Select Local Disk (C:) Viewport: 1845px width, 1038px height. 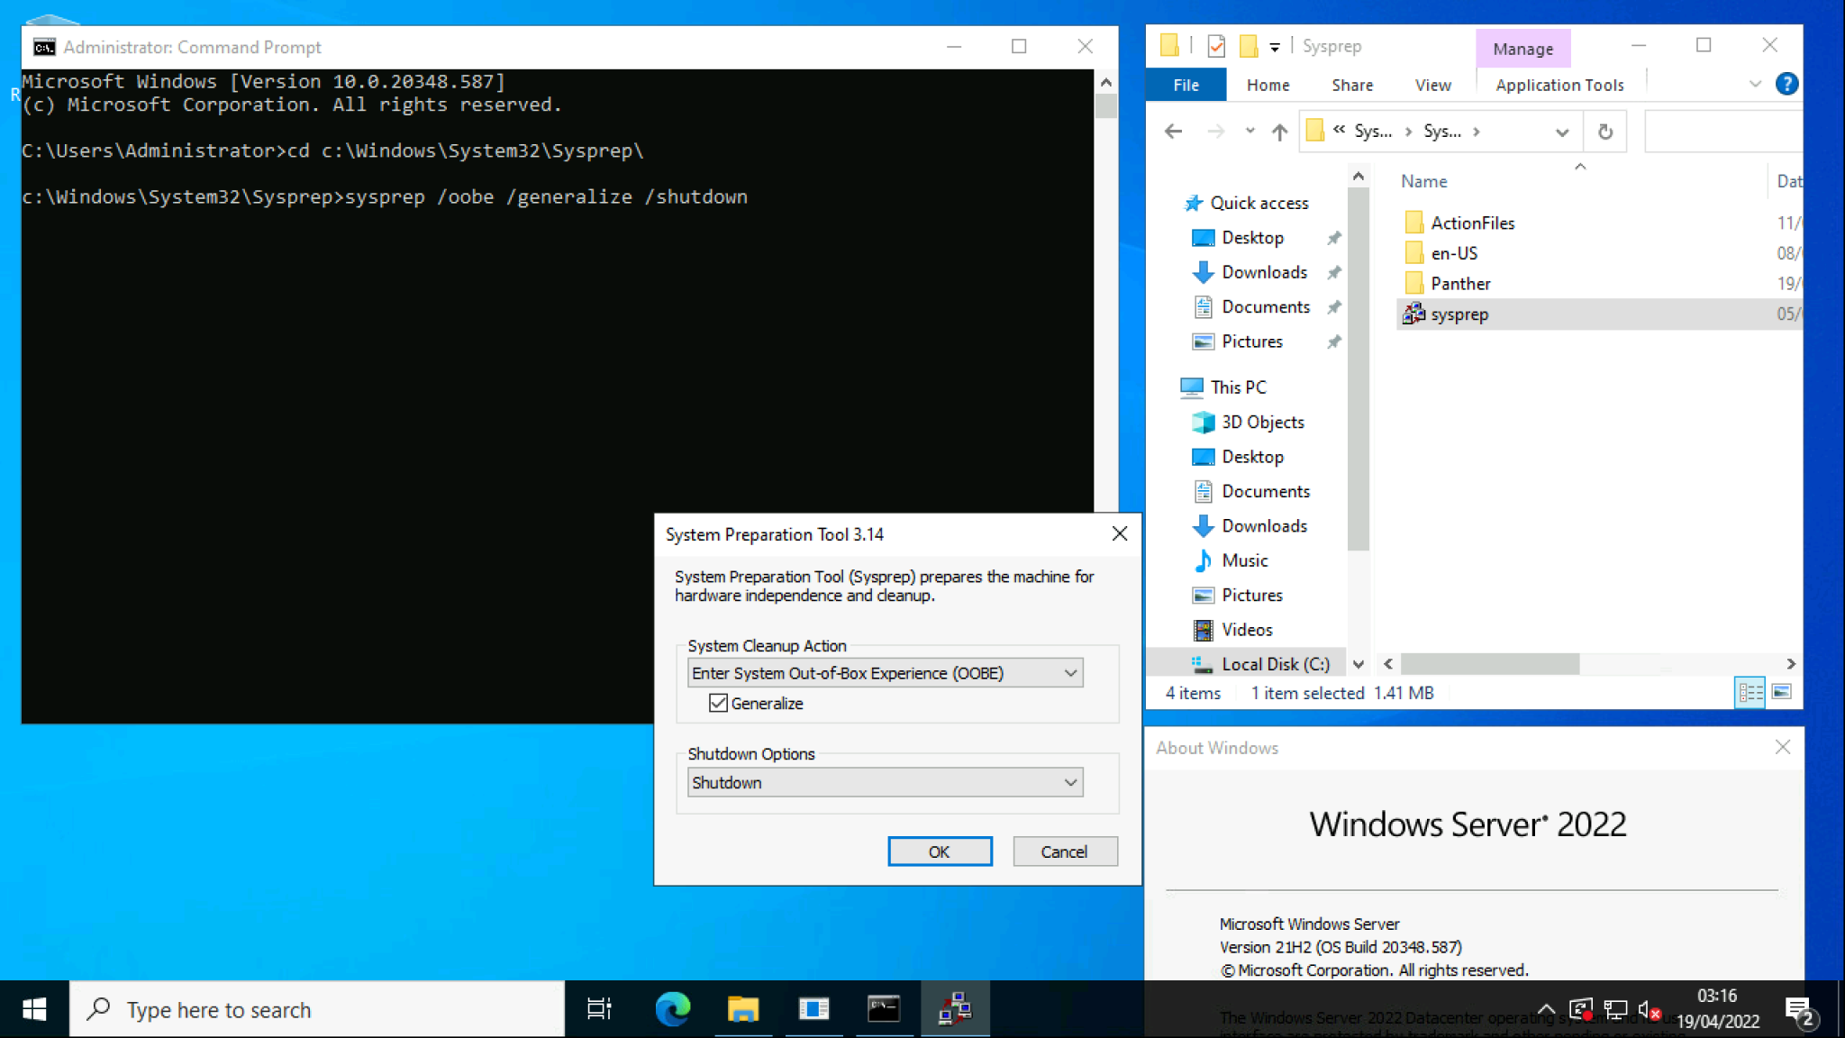click(x=1275, y=664)
